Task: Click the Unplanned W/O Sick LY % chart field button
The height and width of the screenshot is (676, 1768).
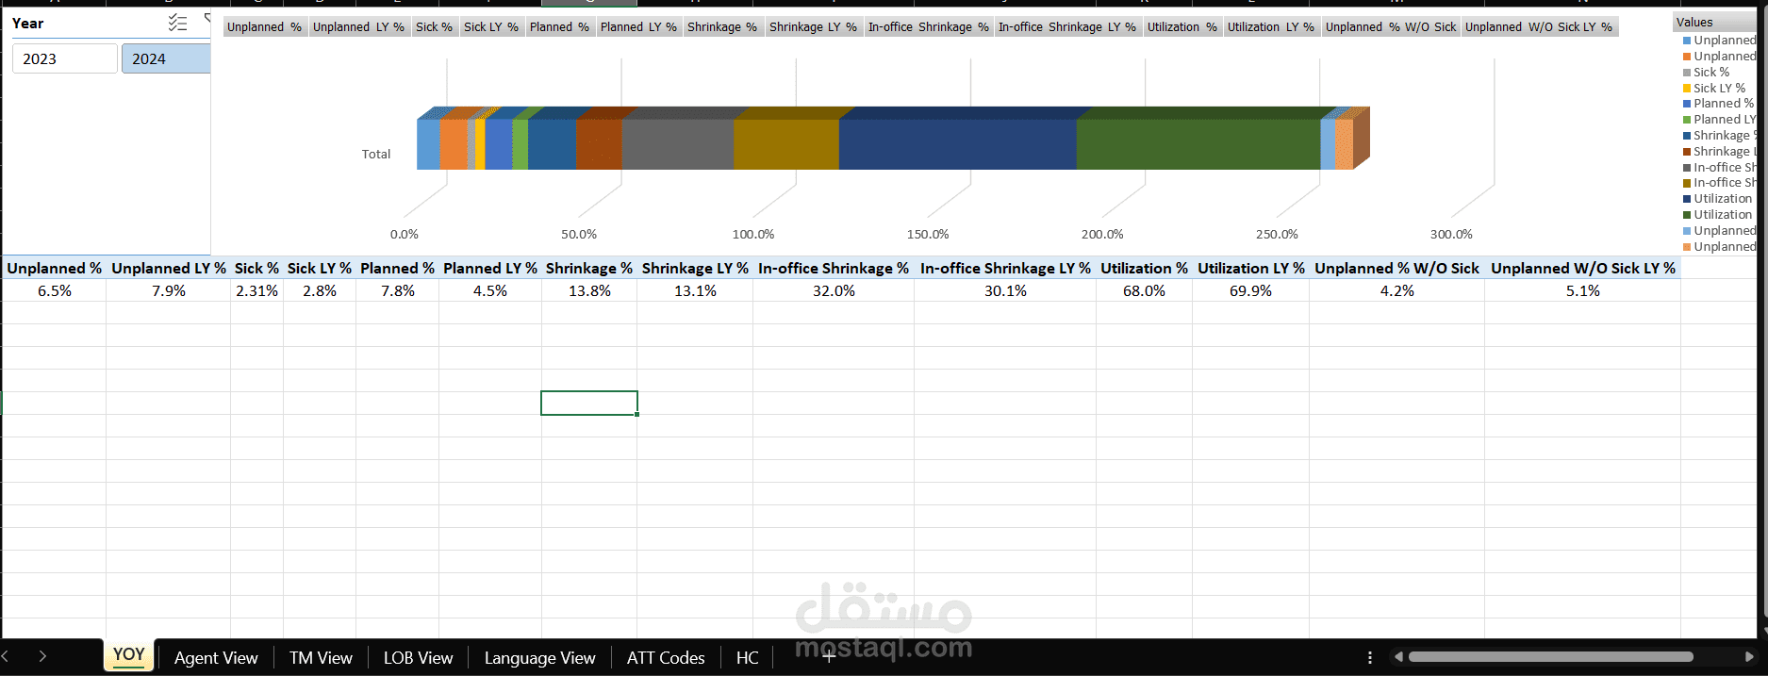Action: [1539, 27]
